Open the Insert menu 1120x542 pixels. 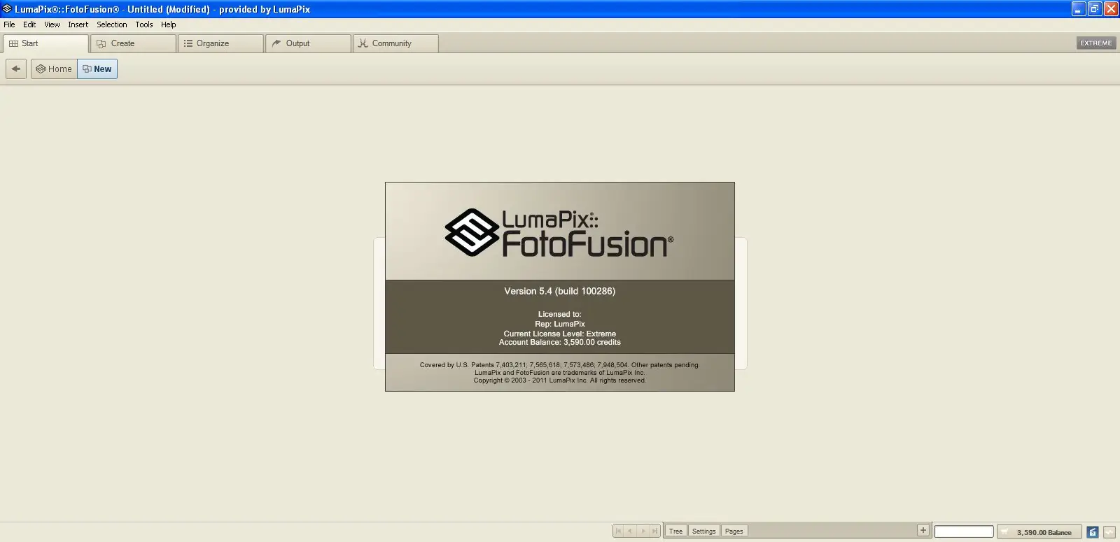click(78, 24)
